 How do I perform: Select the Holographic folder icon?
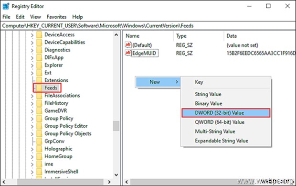point(39,149)
